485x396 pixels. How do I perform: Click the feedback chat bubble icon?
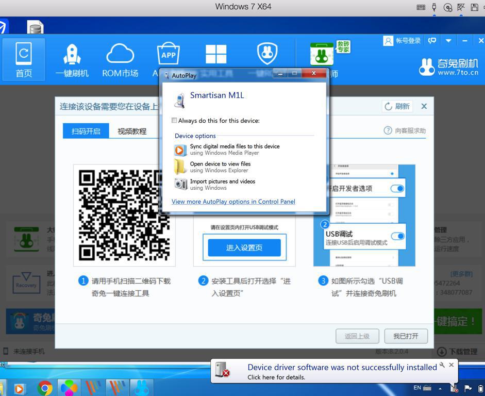[432, 41]
